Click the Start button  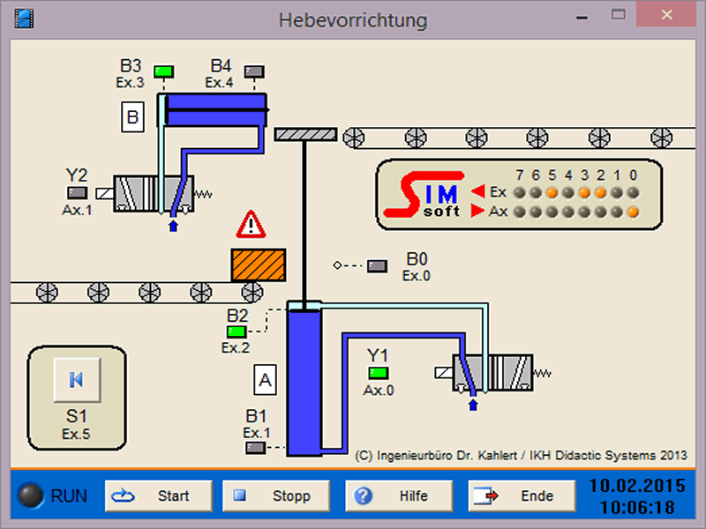159,495
